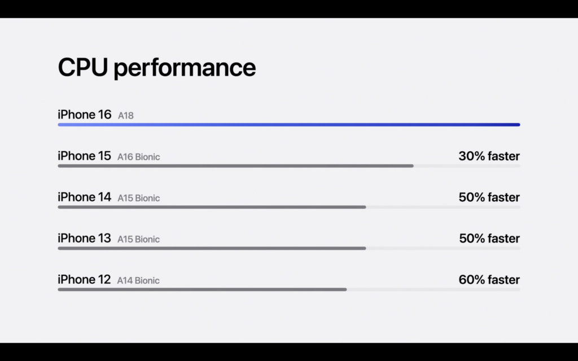This screenshot has width=578, height=361.
Task: Click the A18 chip label
Action: point(125,116)
